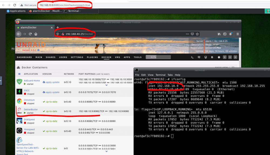This screenshot has height=155, width=270.
Task: Expand AdGuard-Home port mappings chevron
Action: pos(106,85)
